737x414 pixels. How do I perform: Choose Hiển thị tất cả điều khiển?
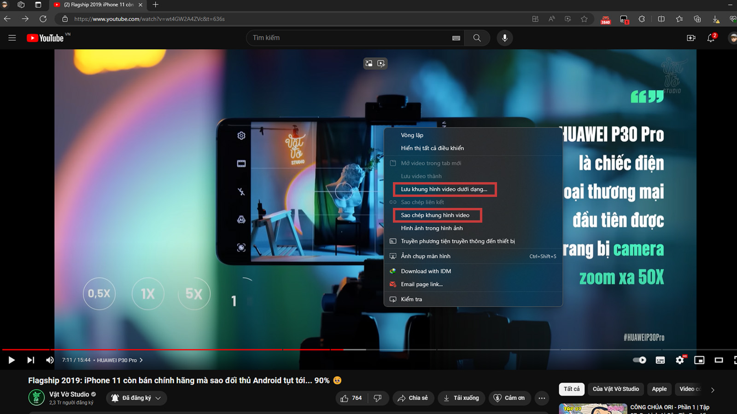(473, 148)
